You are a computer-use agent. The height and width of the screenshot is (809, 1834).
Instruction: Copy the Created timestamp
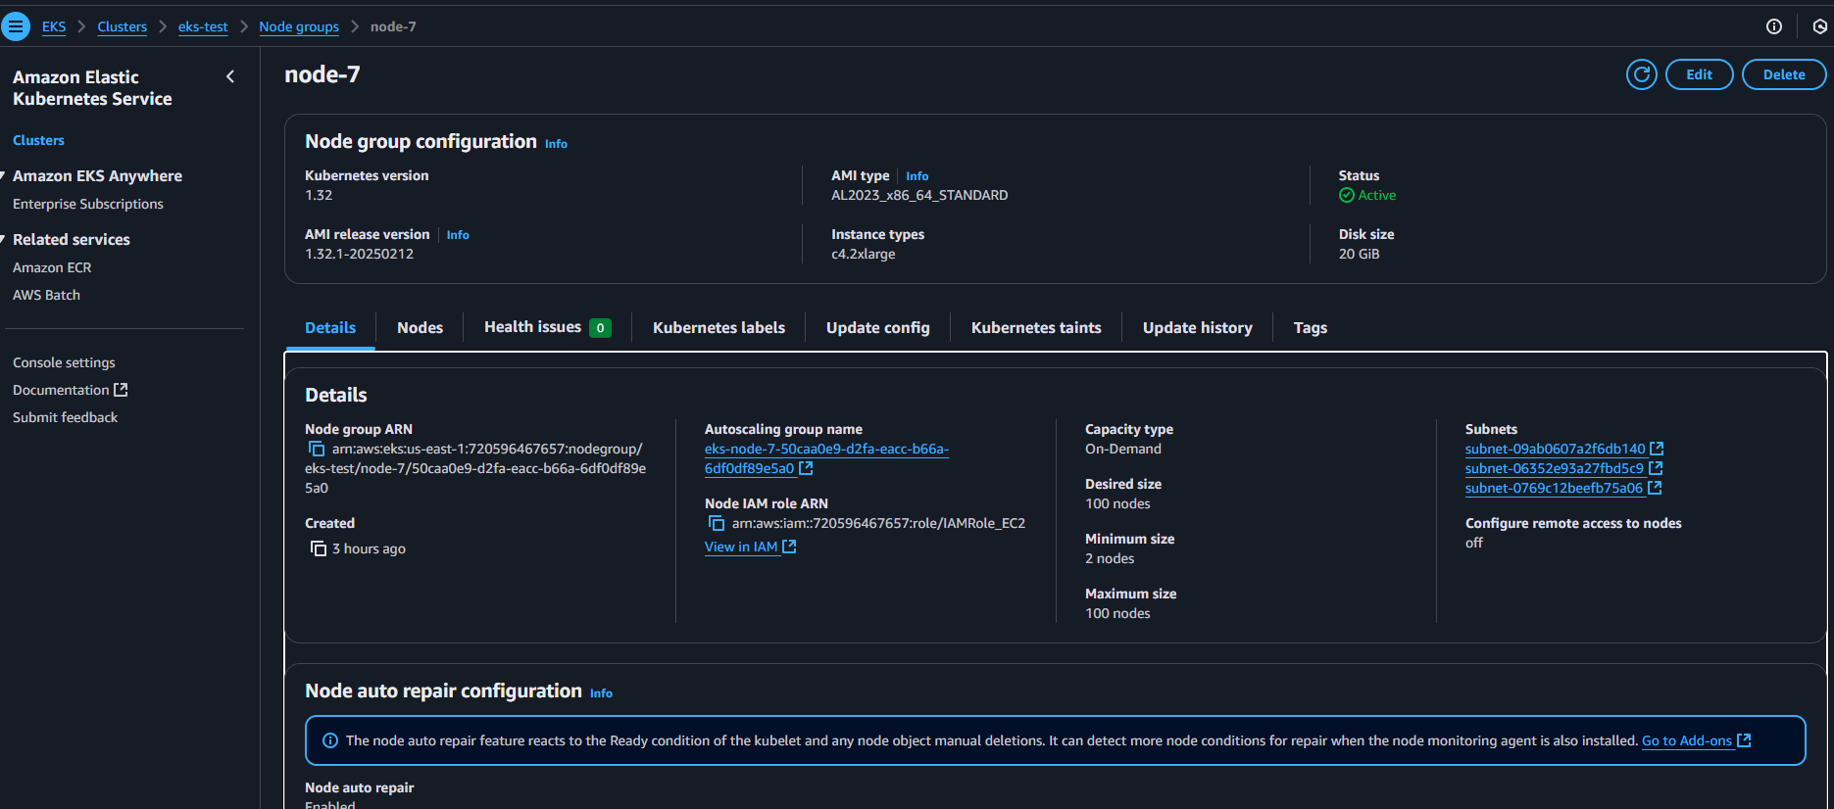click(318, 548)
